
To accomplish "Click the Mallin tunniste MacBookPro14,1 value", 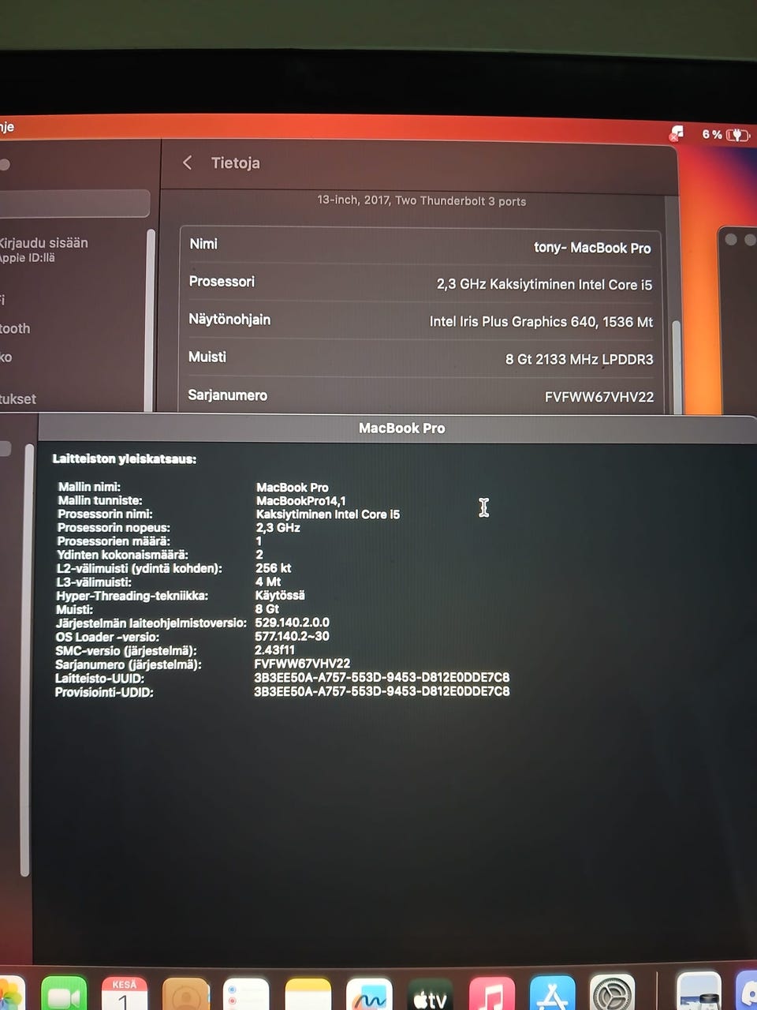I will tap(300, 500).
